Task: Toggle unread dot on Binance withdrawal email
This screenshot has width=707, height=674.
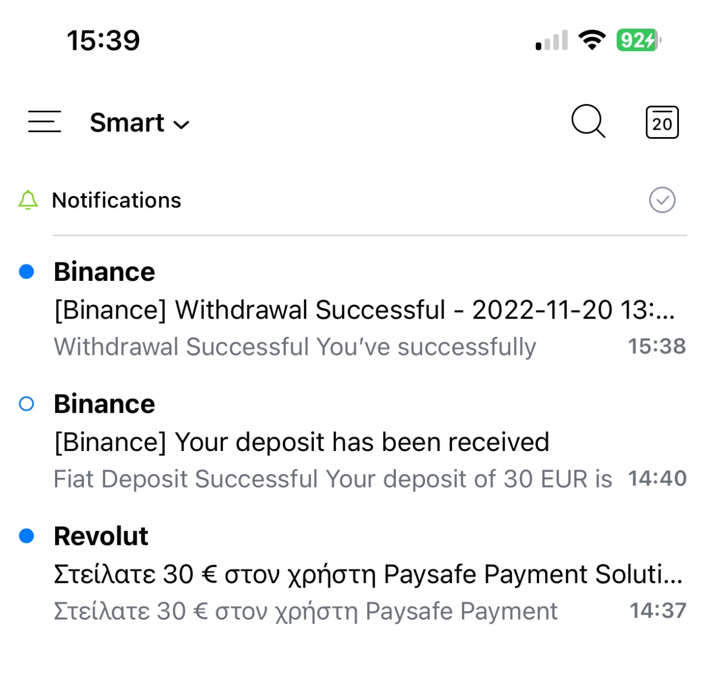Action: point(26,271)
